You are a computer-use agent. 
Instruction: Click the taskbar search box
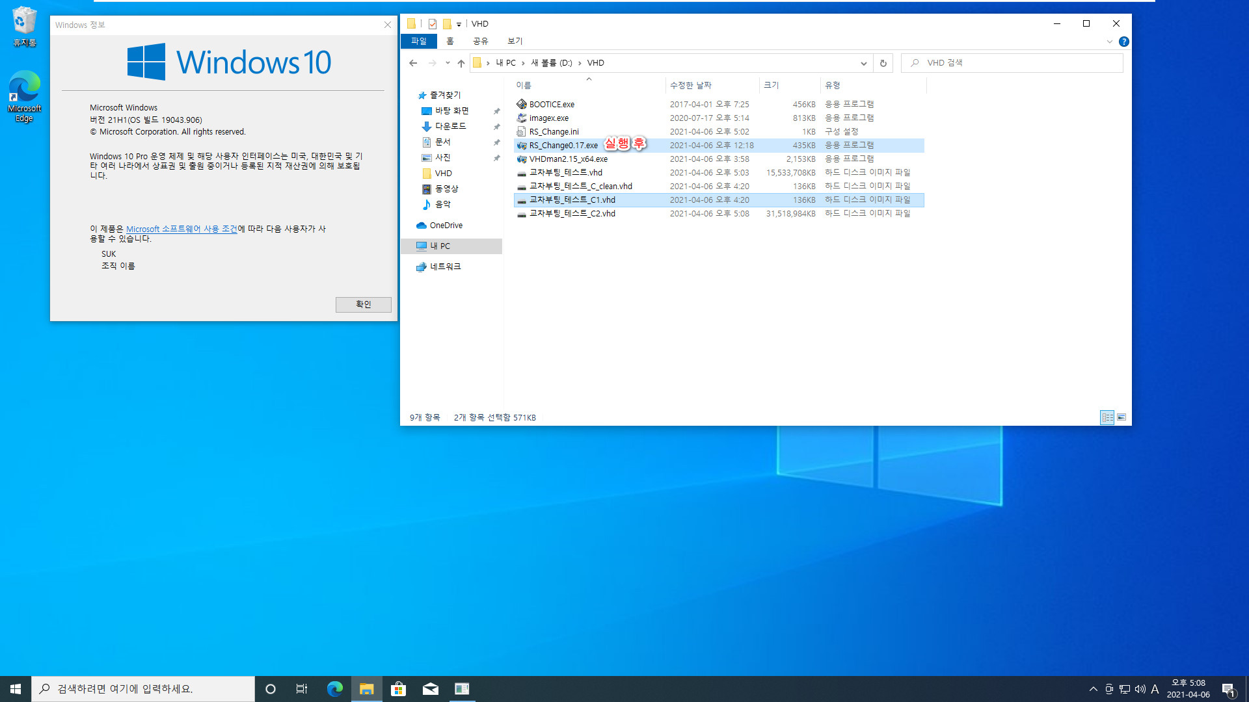(x=143, y=689)
